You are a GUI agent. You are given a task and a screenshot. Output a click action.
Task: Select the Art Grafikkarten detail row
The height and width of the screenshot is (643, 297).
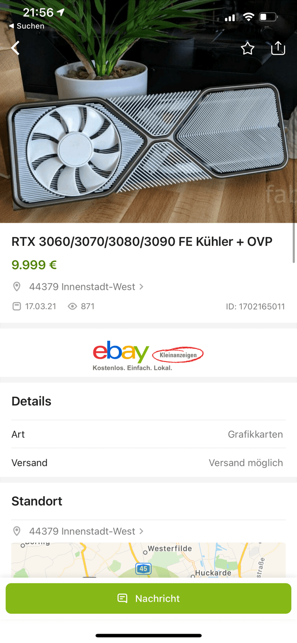click(x=148, y=434)
